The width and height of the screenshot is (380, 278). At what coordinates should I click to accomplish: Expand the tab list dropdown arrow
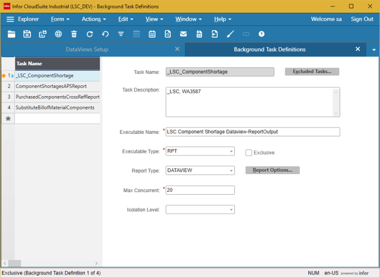click(x=374, y=50)
